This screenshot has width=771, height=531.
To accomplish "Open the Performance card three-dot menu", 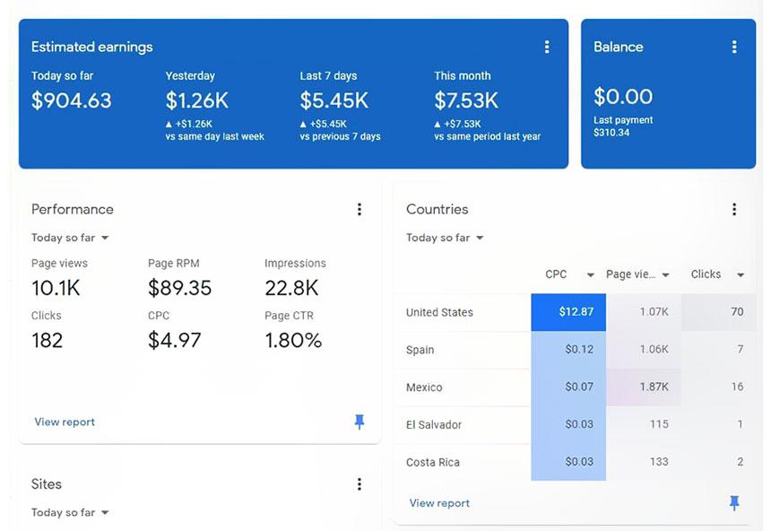I will point(360,210).
